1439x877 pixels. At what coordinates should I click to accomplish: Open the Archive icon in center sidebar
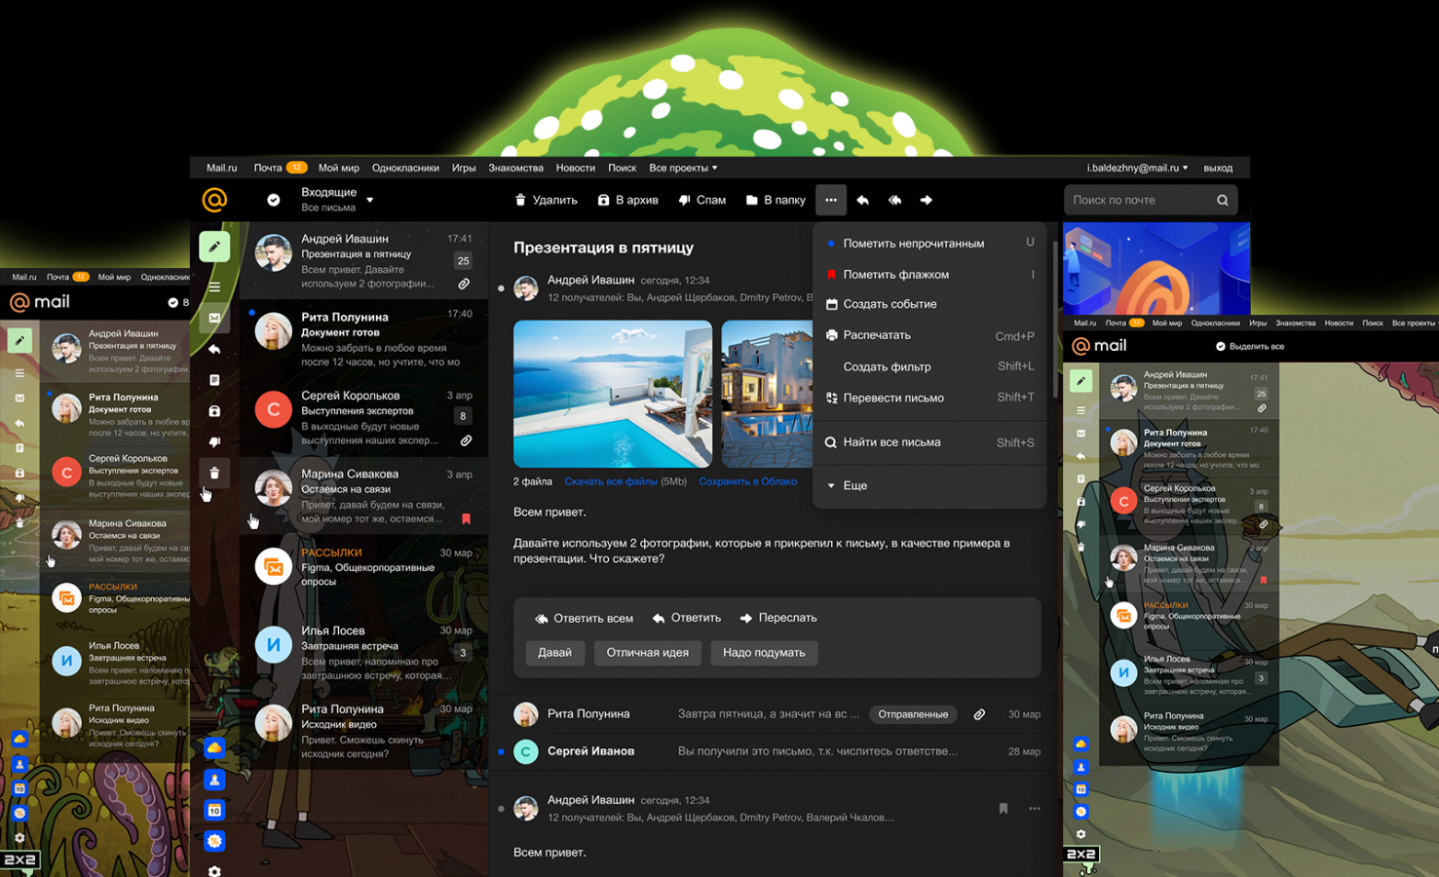pyautogui.click(x=214, y=411)
